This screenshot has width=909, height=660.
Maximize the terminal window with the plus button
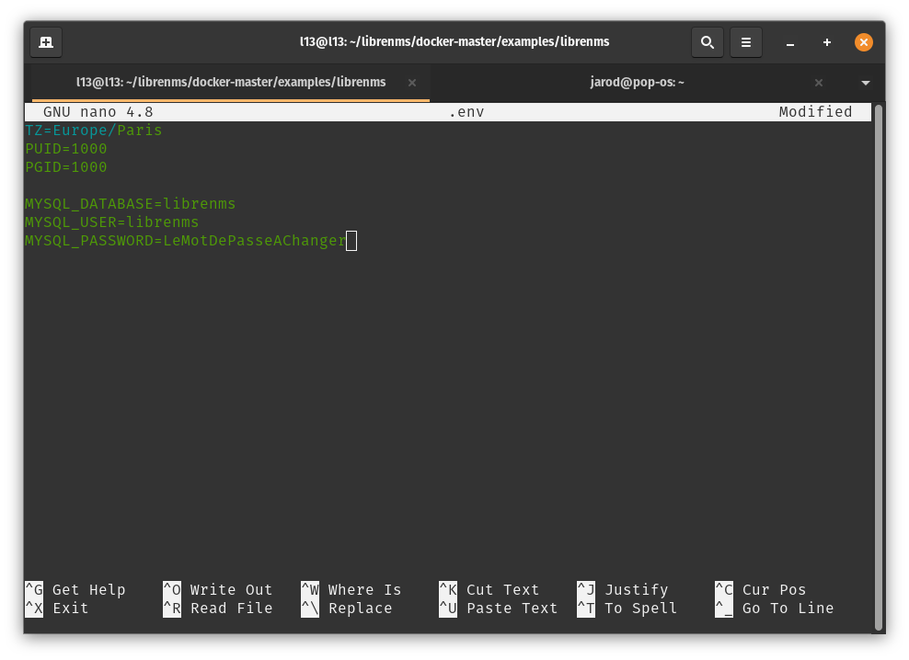click(x=827, y=42)
